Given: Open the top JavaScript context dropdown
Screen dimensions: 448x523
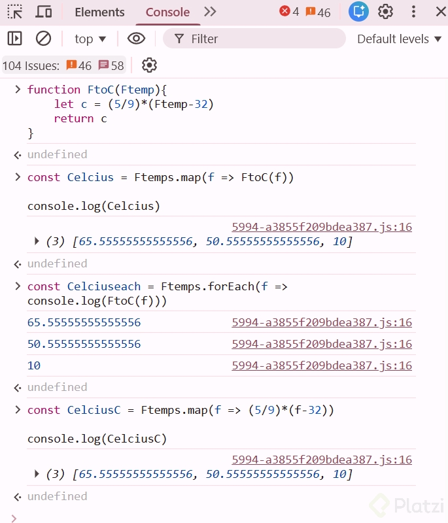Looking at the screenshot, I should (x=90, y=39).
